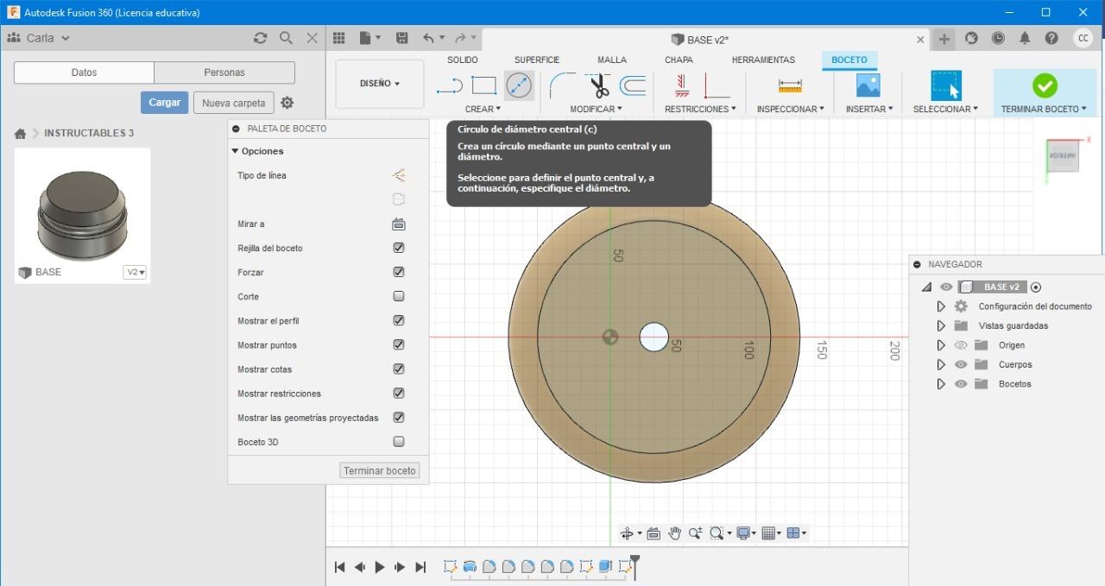The height and width of the screenshot is (586, 1105).
Task: Expand the Bocetos folder in navigator
Action: point(941,384)
